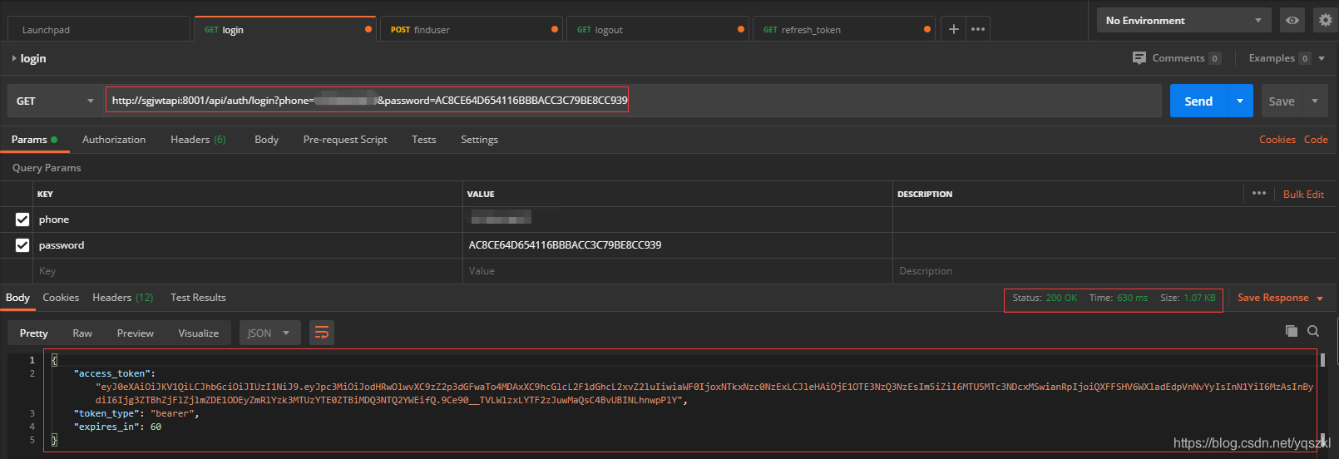Uncheck the phone query parameter
This screenshot has height=459, width=1339.
pos(22,220)
